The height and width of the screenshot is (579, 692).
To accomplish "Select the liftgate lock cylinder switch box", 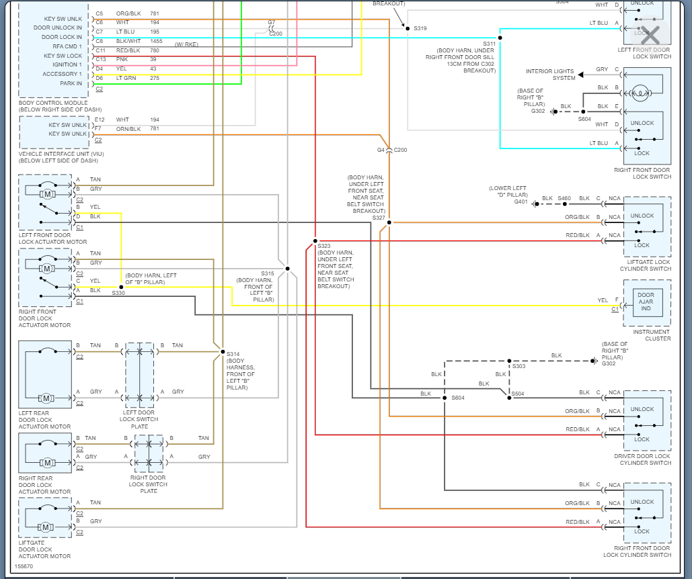I will point(646,227).
